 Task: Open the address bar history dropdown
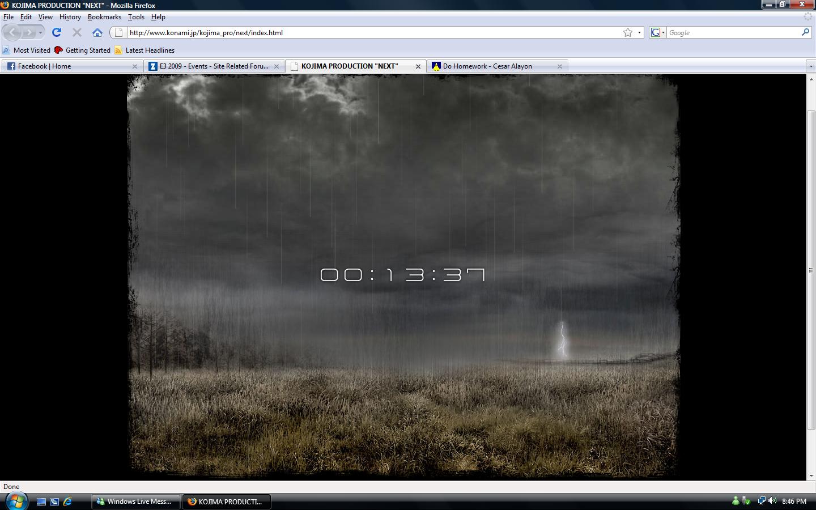(639, 32)
